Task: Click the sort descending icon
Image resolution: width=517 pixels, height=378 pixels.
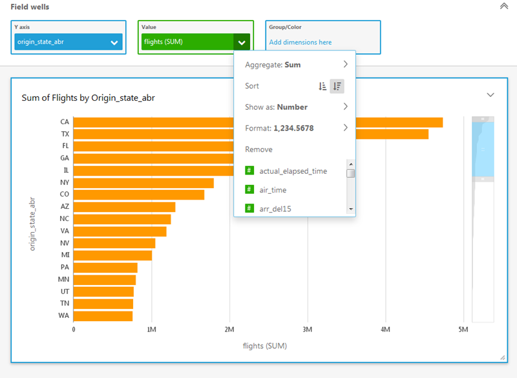Action: tap(337, 86)
